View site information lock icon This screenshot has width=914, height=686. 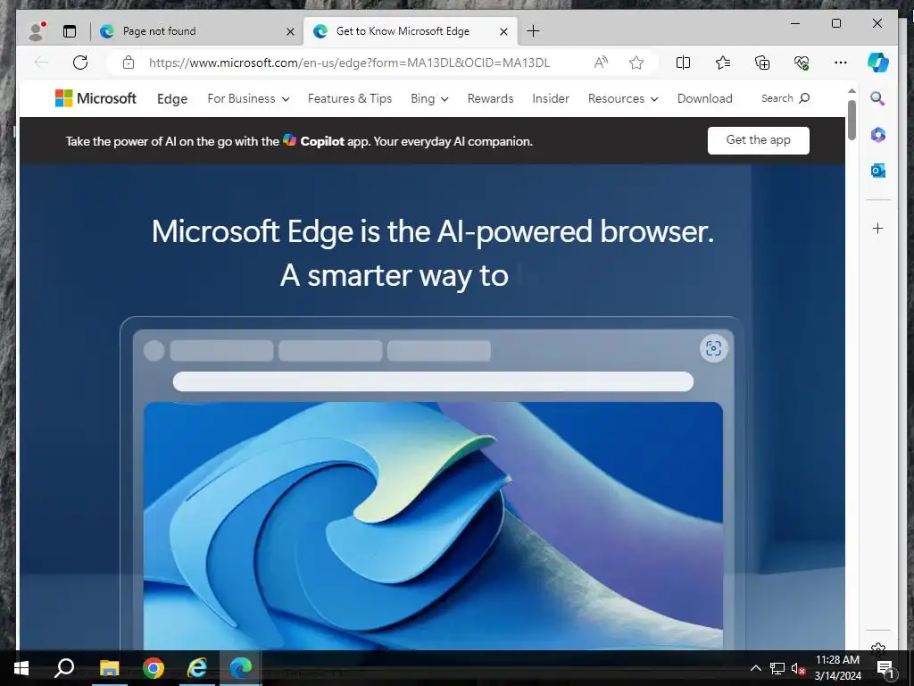tap(129, 63)
